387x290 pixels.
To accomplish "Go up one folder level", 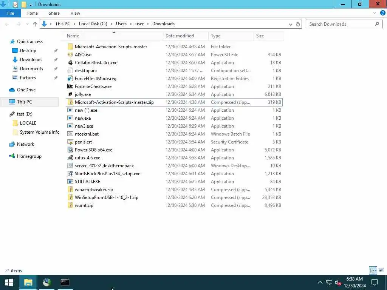I will [x=35, y=24].
